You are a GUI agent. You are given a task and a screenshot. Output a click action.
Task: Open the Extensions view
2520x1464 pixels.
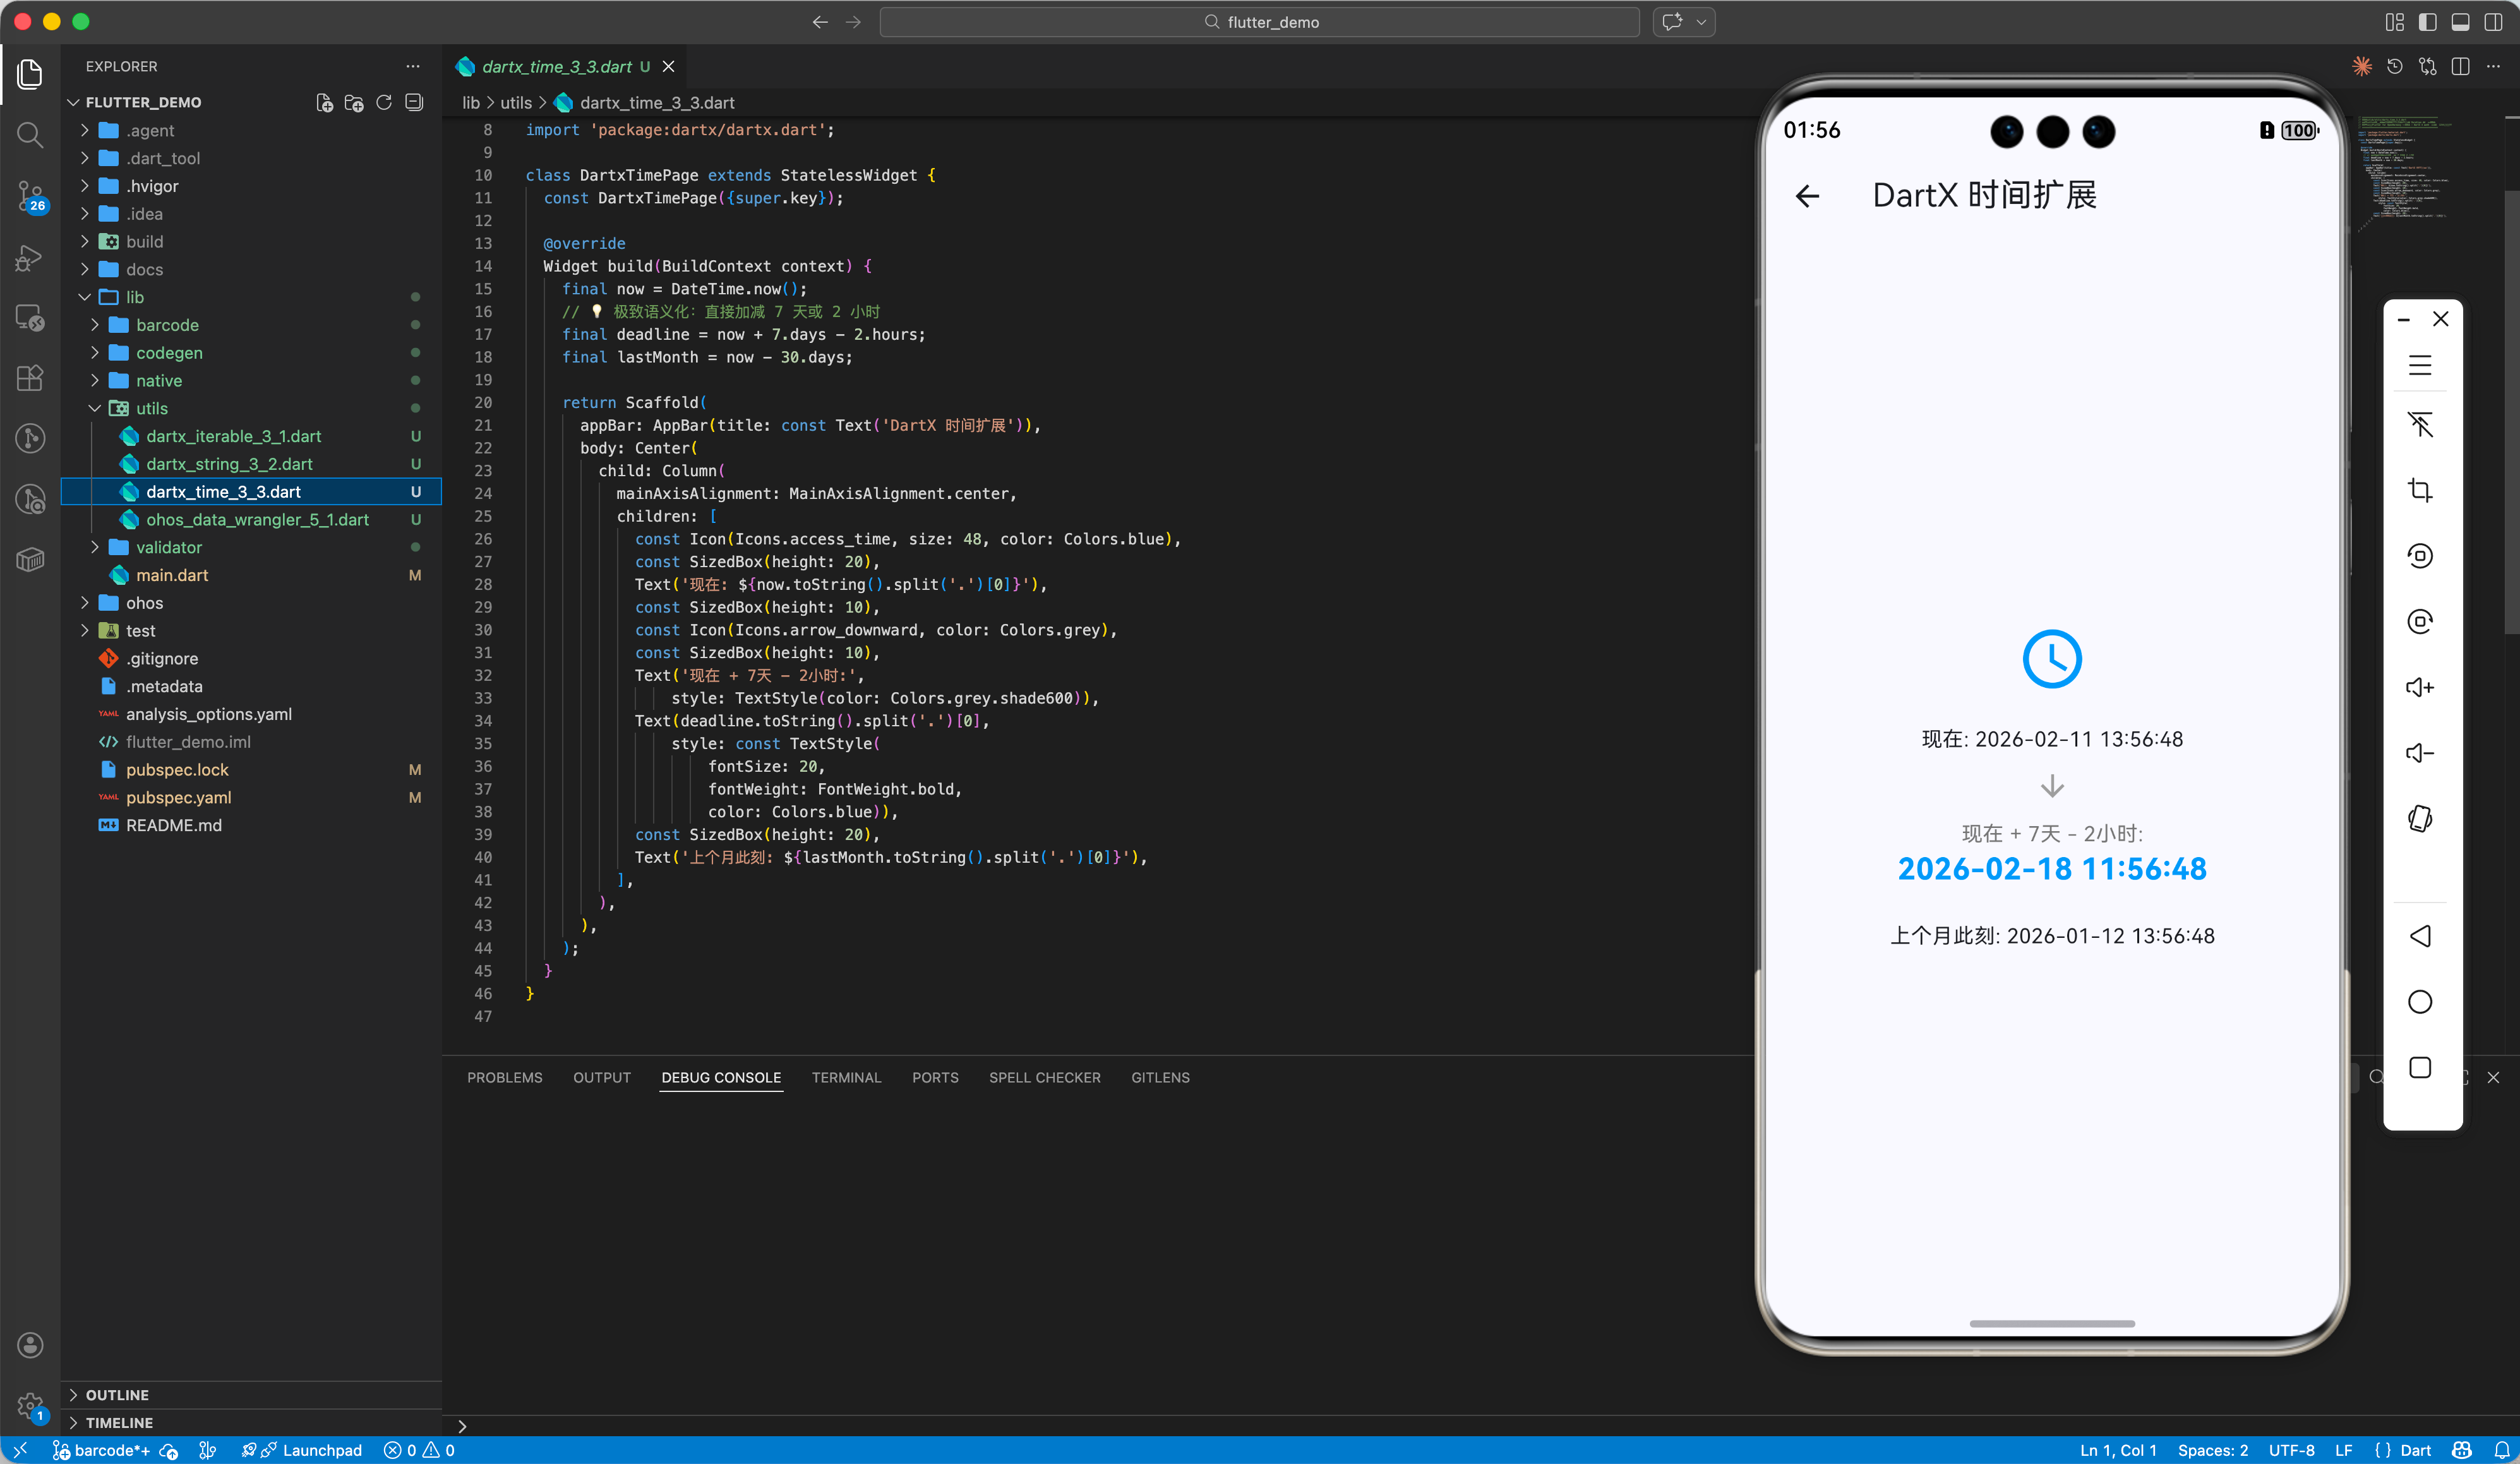[30, 378]
